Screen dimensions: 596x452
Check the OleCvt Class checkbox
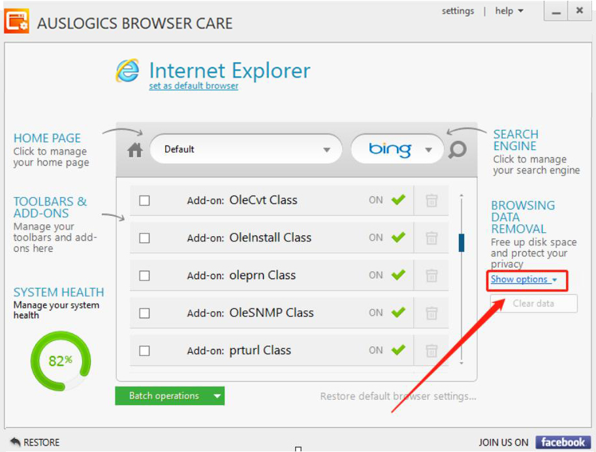(144, 200)
